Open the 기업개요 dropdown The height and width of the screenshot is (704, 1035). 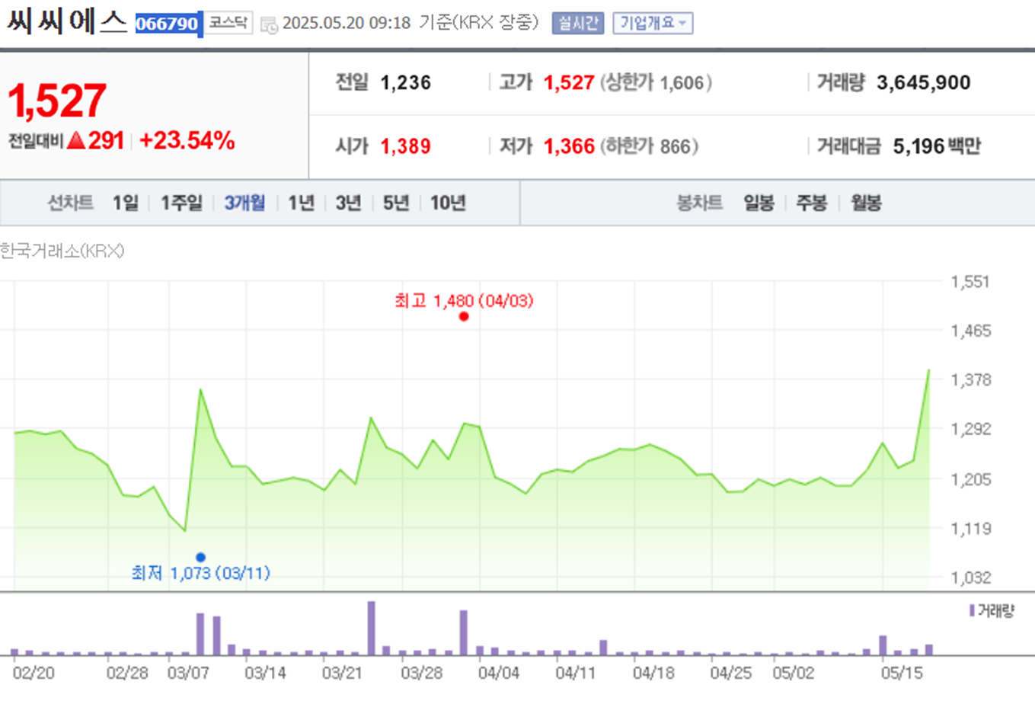[x=653, y=23]
